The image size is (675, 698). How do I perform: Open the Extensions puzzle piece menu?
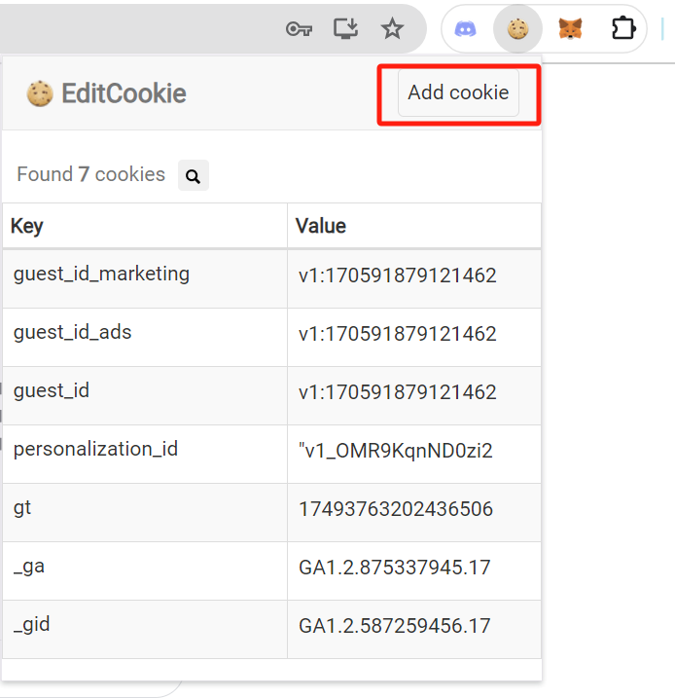pos(623,29)
